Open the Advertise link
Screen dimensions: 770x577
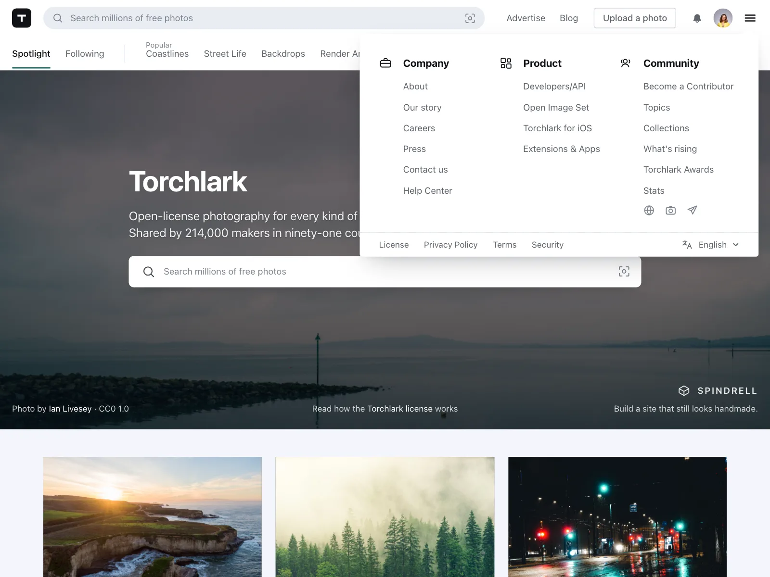pos(526,18)
